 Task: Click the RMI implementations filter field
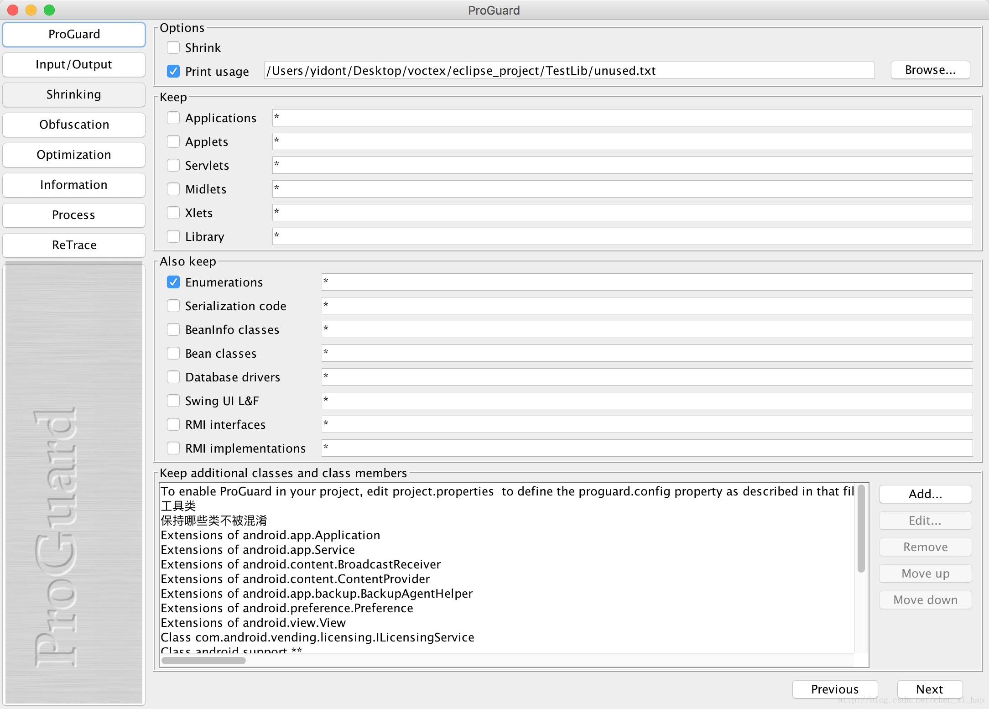pos(647,448)
